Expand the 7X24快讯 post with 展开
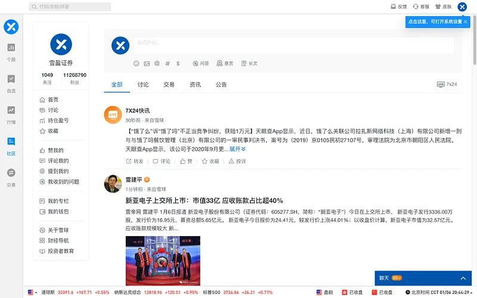Screen dimensions: 477x298 pos(237,149)
